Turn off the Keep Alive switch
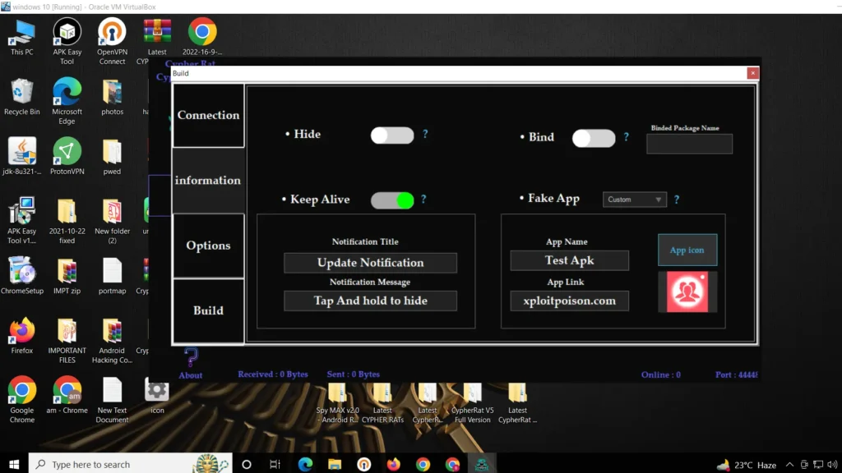This screenshot has height=473, width=842. coord(392,200)
